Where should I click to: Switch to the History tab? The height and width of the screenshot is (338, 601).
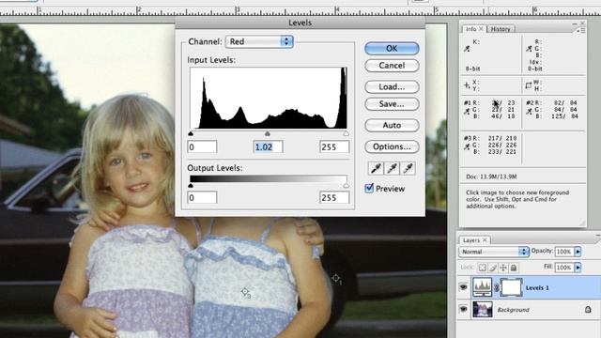coord(501,29)
